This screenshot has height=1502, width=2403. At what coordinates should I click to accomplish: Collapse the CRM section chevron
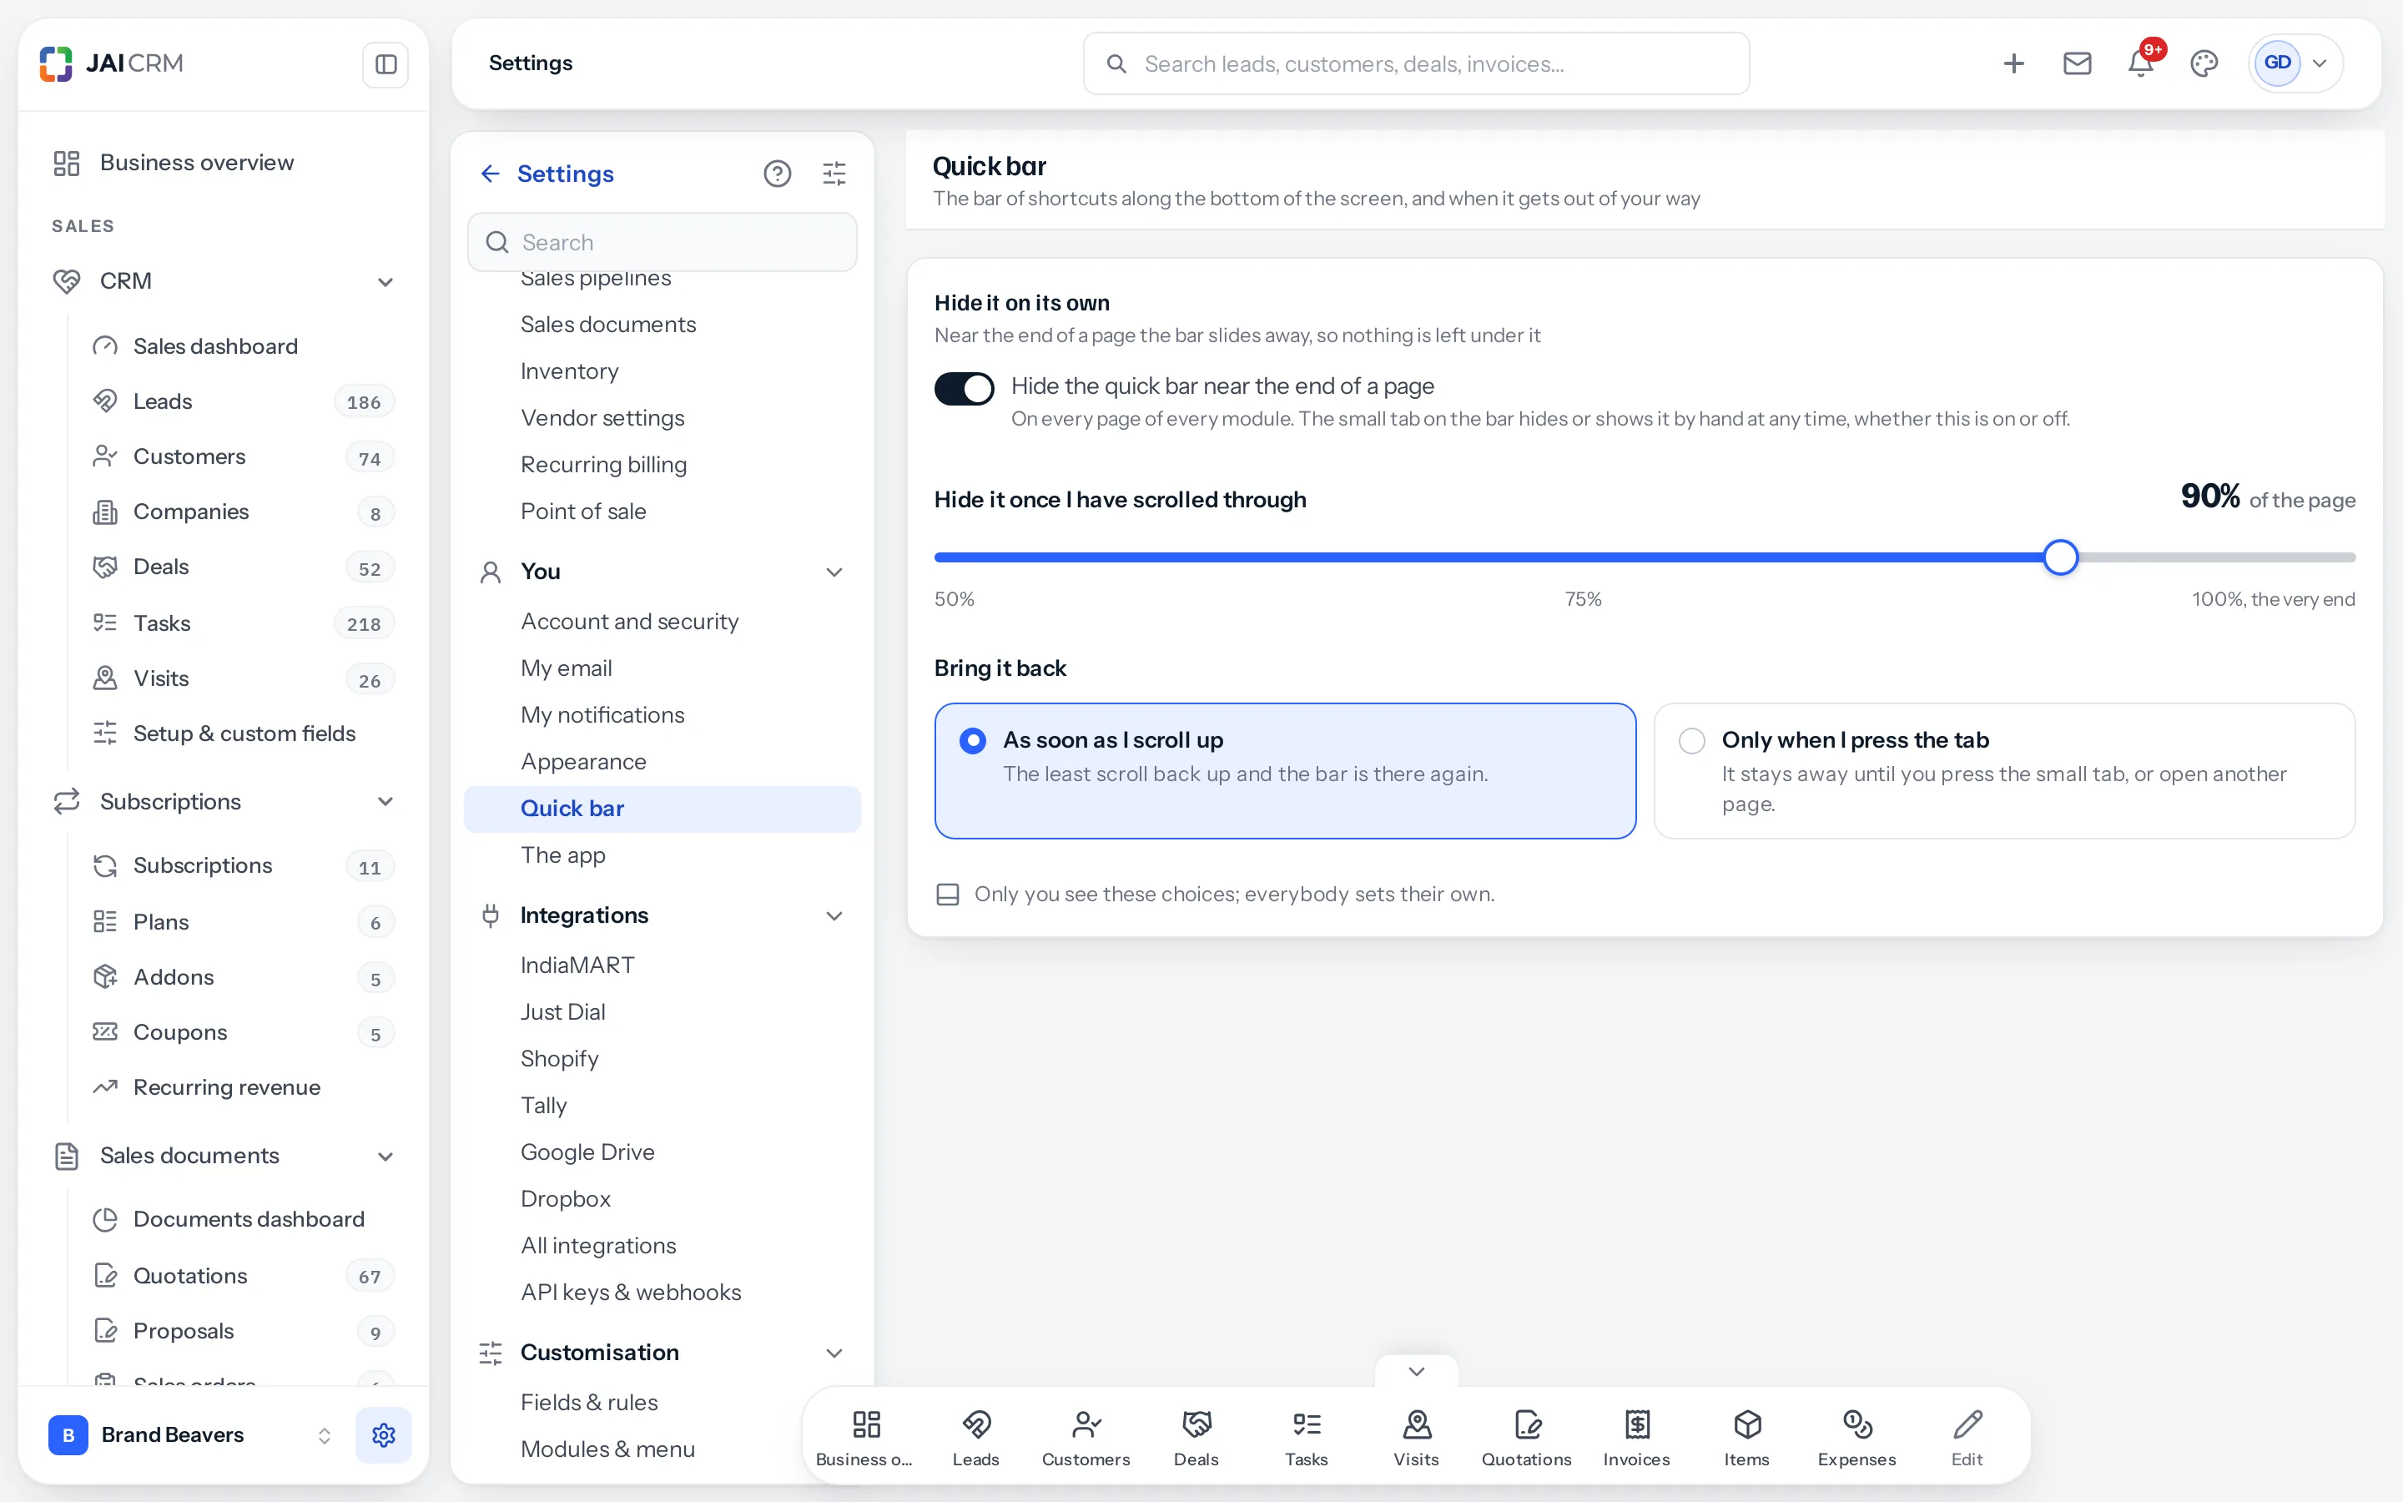click(385, 282)
